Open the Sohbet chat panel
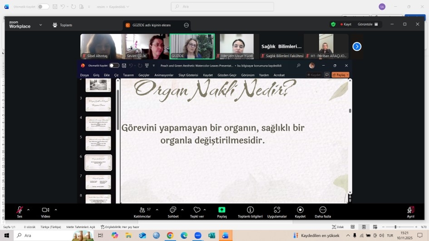429x241 pixels. (x=173, y=210)
